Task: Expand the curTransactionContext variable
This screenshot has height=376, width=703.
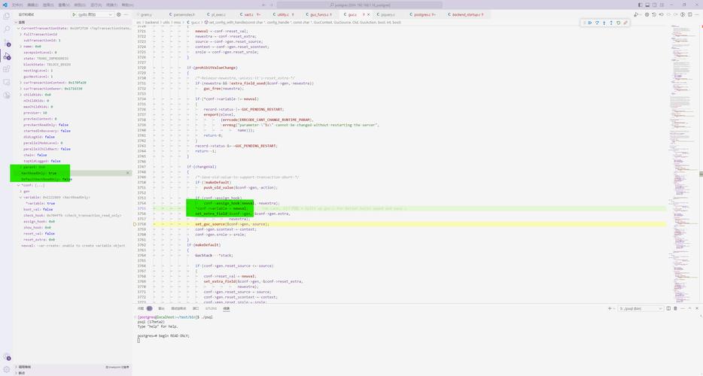Action: coord(21,83)
